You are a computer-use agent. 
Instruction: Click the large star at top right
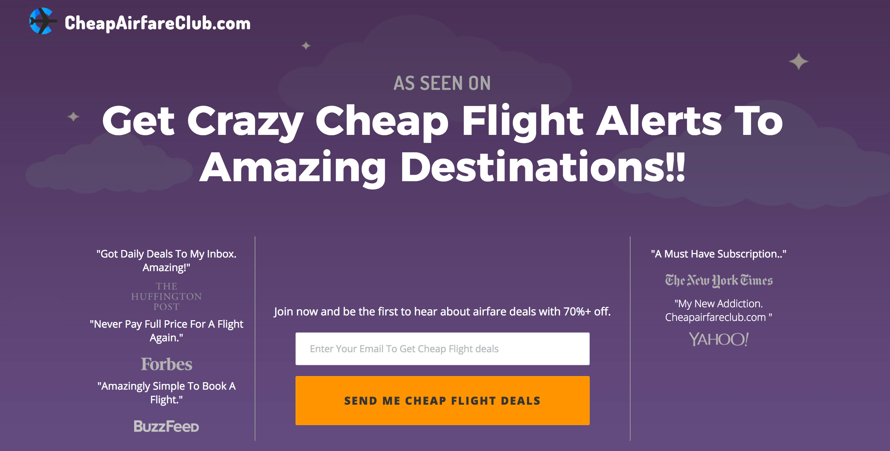[798, 62]
